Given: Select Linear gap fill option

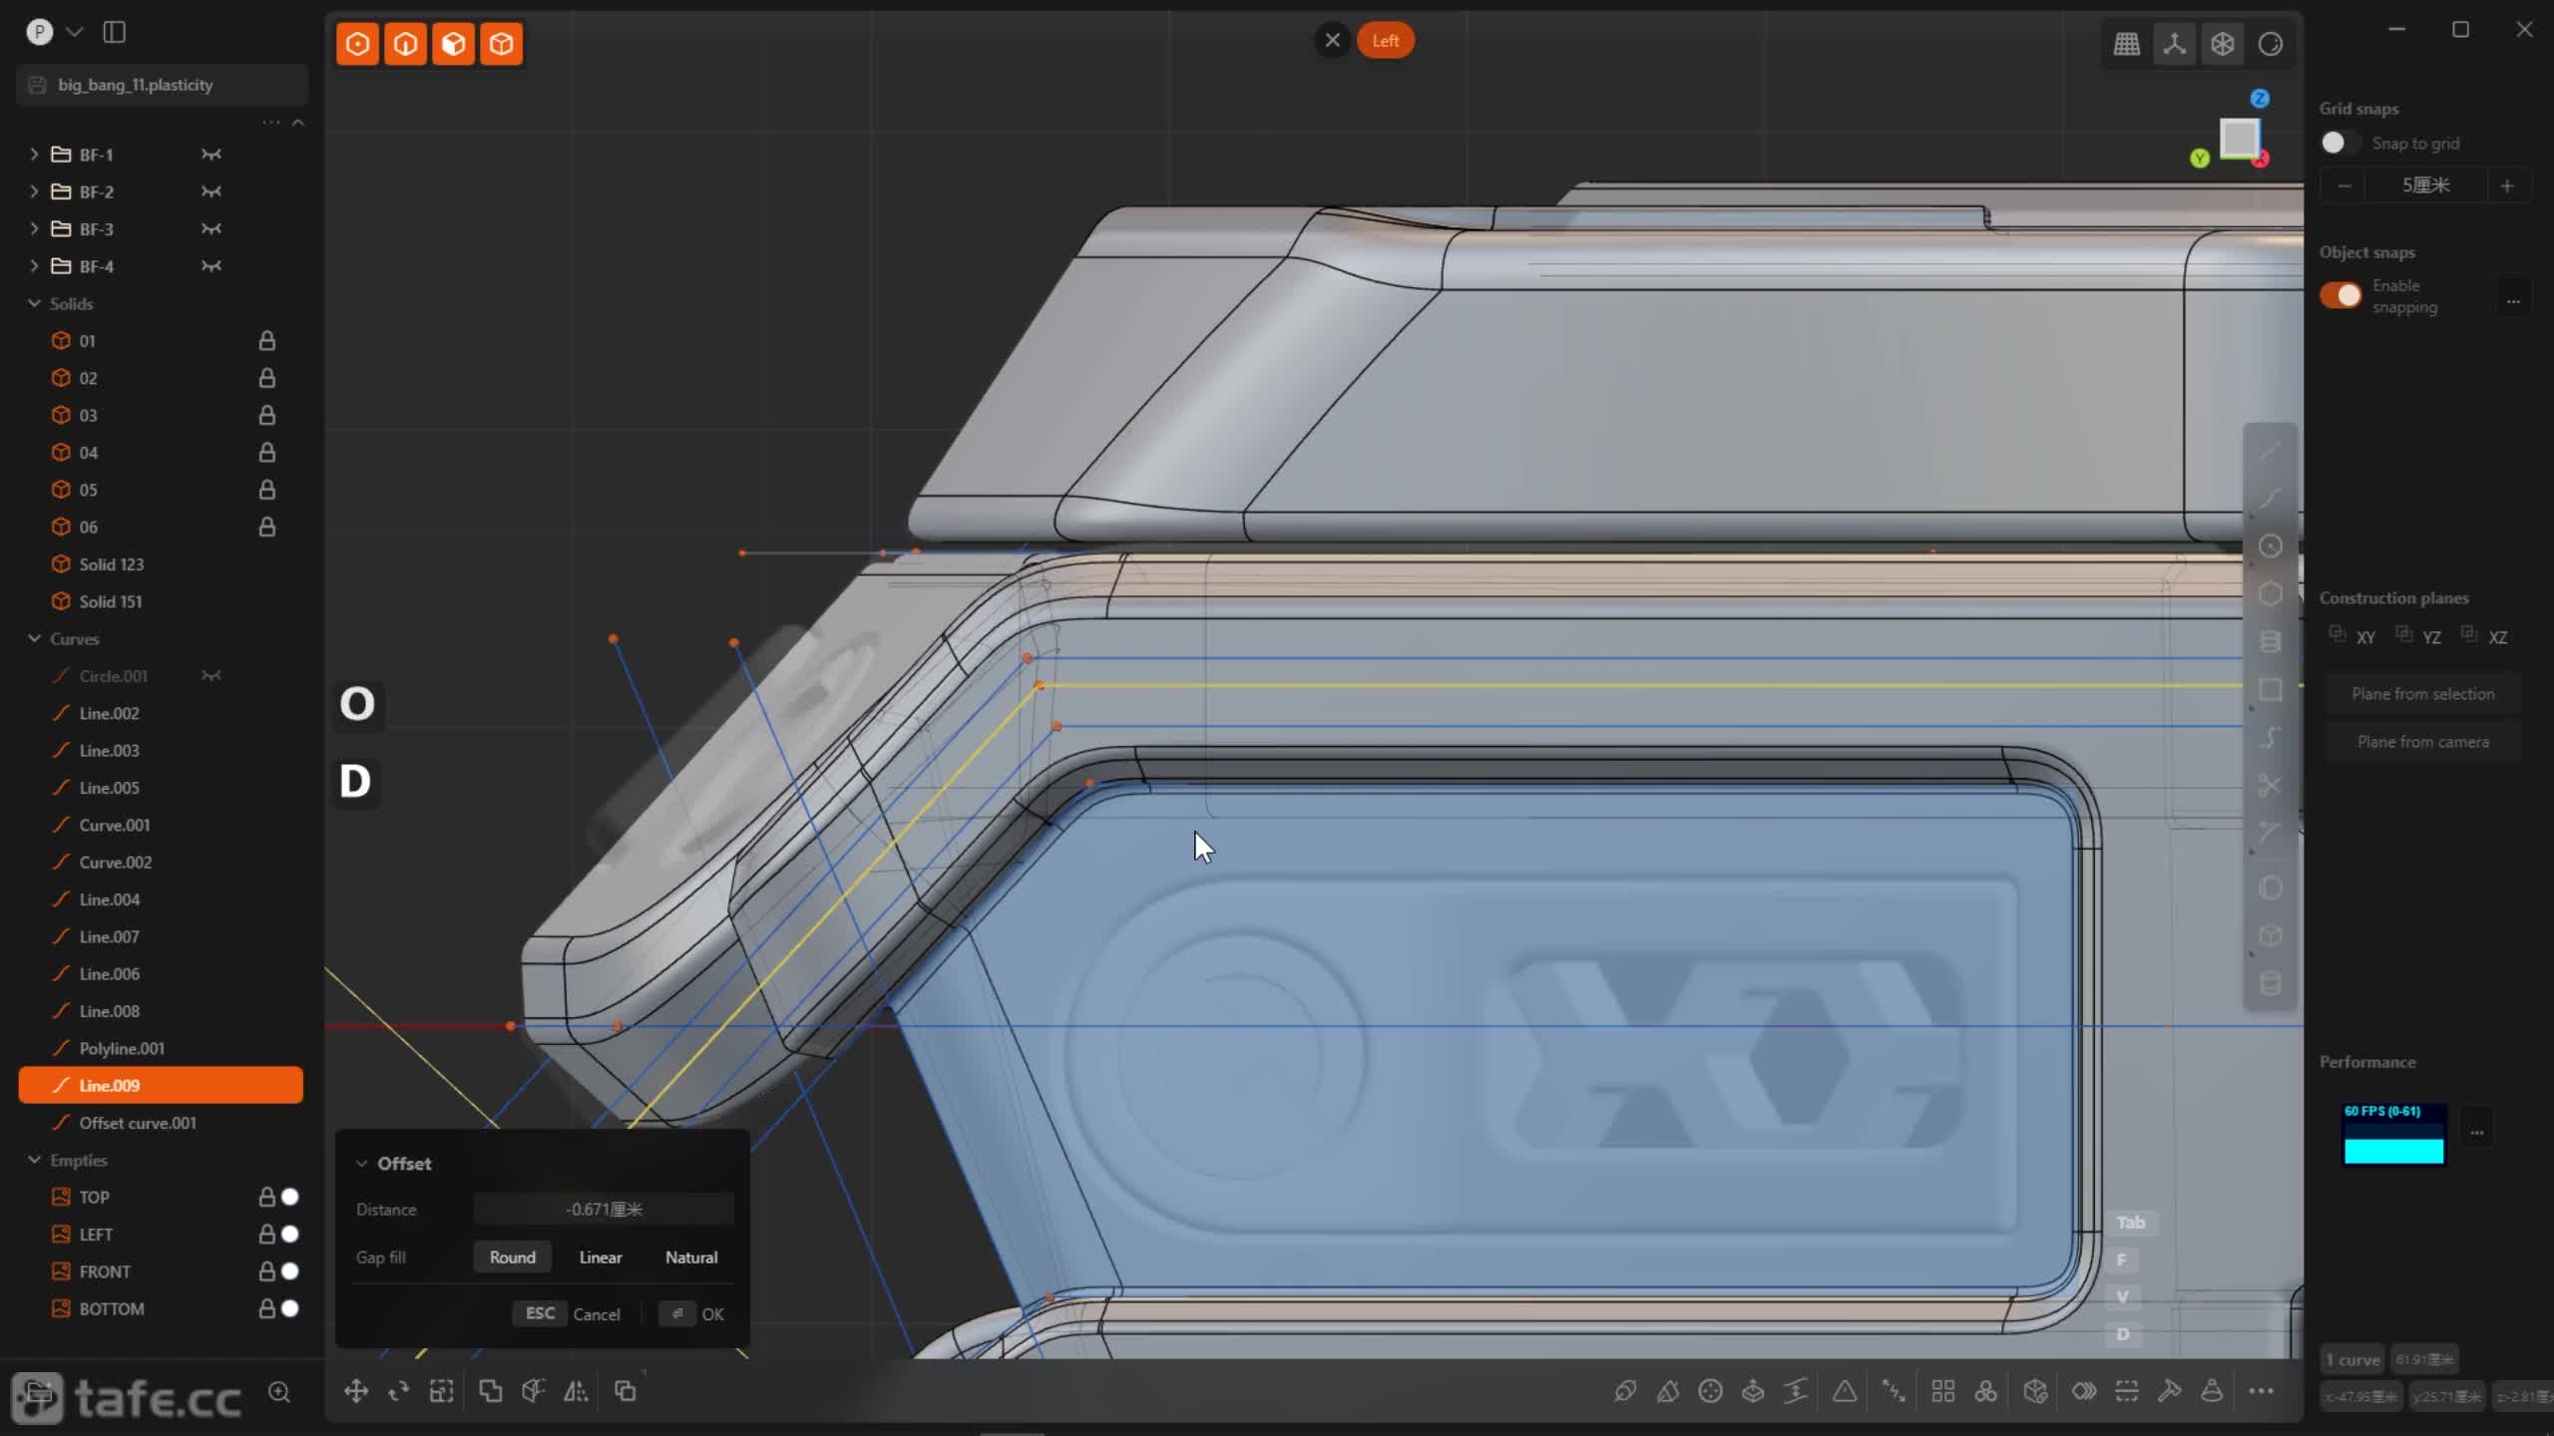Looking at the screenshot, I should pos(600,1257).
